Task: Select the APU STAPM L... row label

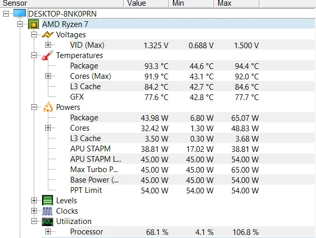Action: pos(96,159)
